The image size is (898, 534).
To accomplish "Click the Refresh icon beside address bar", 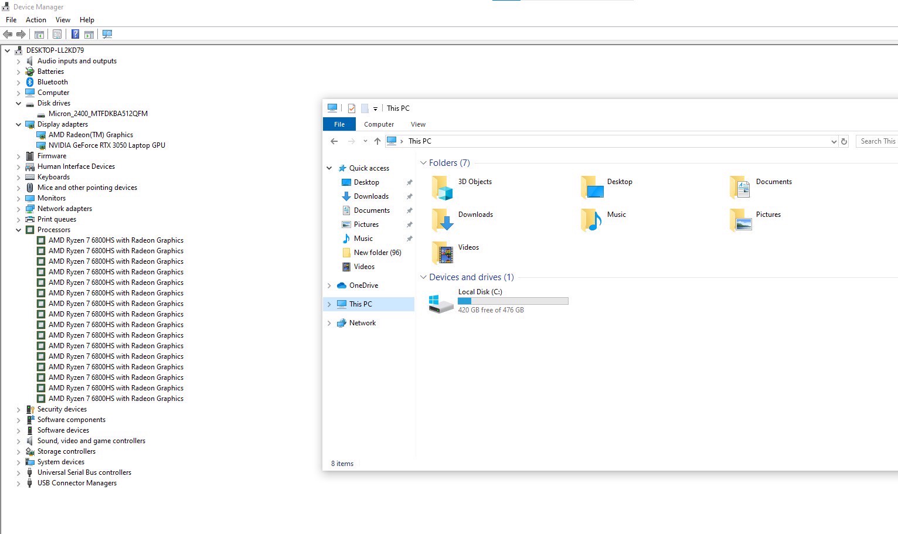I will 844,141.
